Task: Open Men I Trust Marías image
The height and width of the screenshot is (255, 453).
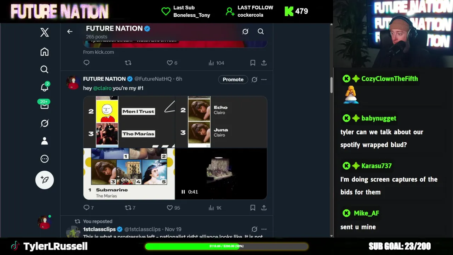Action: point(129,122)
